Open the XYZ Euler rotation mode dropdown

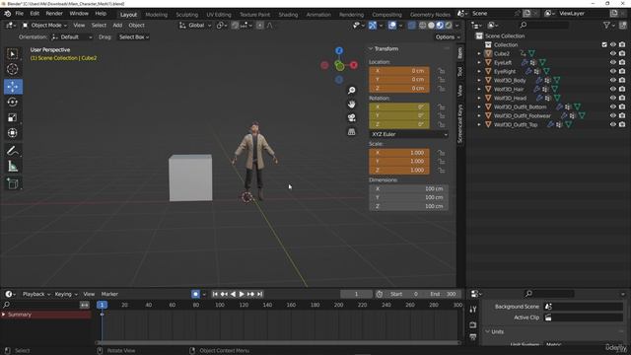pos(408,134)
